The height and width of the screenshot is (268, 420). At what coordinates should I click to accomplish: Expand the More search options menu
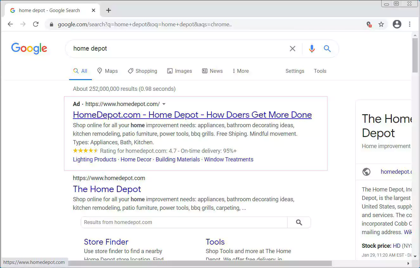[241, 71]
